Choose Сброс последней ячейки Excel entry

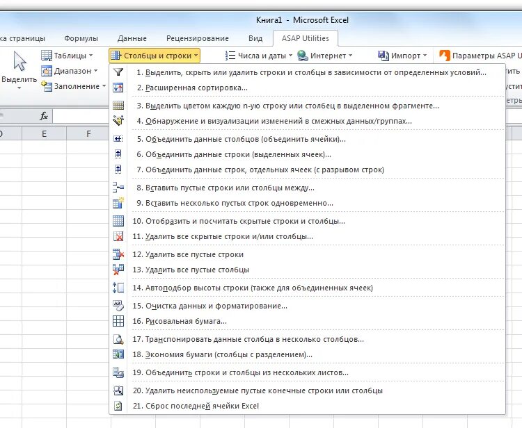coord(308,406)
